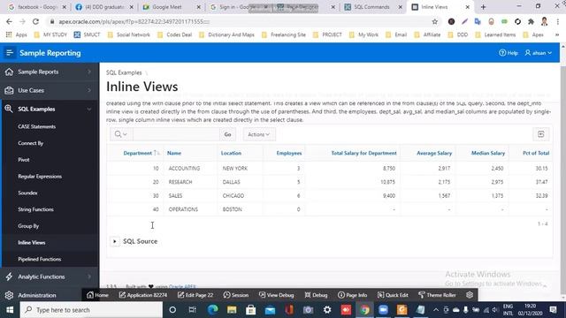Viewport: 566px width, 318px height.
Task: Open Application 82274 from developer toolbar
Action: [x=143, y=295]
